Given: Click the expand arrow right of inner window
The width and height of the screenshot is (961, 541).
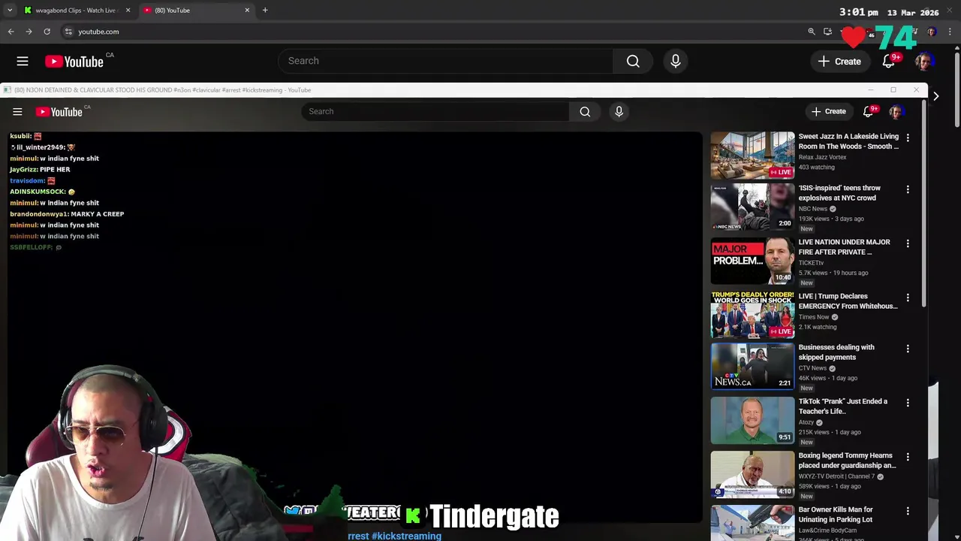Looking at the screenshot, I should [x=935, y=96].
